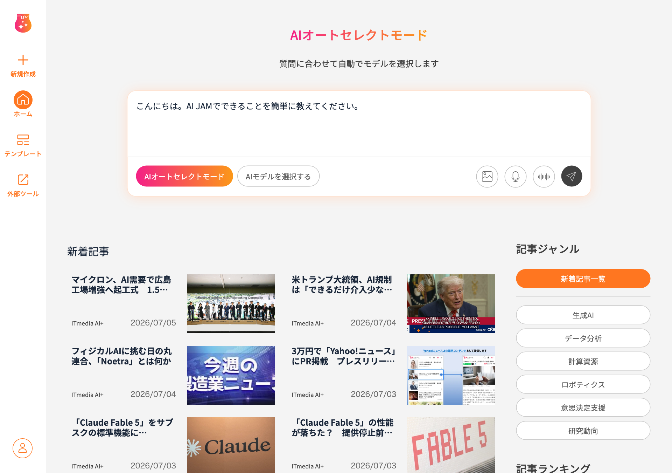672x473 pixels.
Task: Open the ホーム home icon
Action: tap(23, 100)
